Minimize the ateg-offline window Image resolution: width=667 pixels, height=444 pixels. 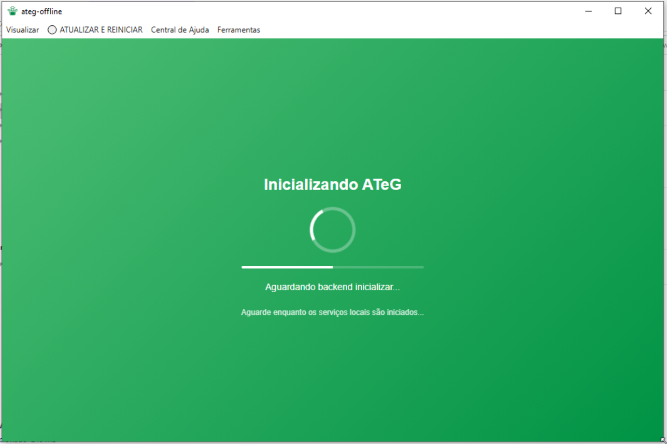click(589, 11)
